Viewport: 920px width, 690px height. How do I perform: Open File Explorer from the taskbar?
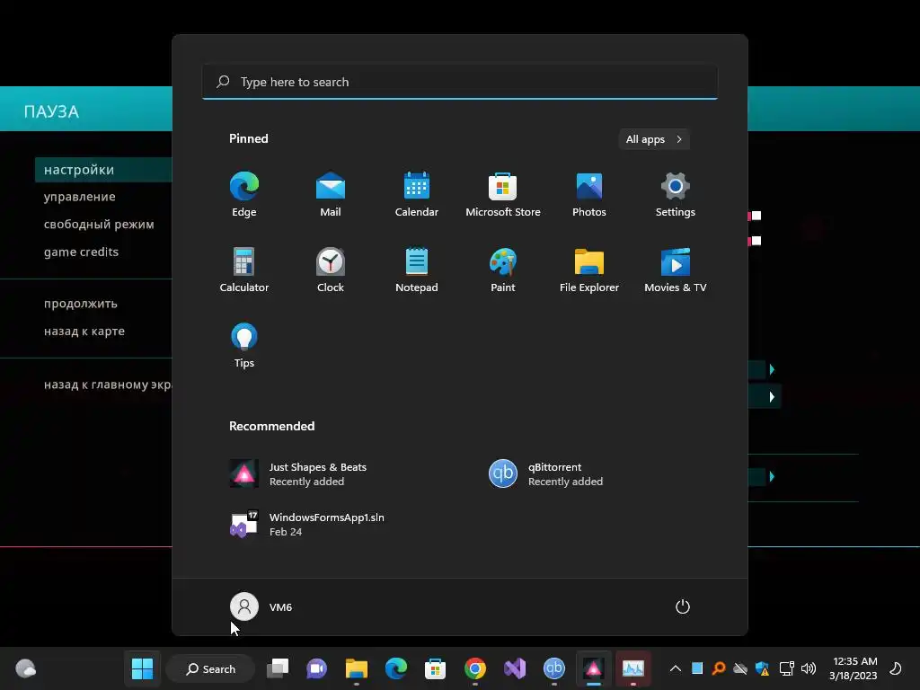[x=356, y=668]
